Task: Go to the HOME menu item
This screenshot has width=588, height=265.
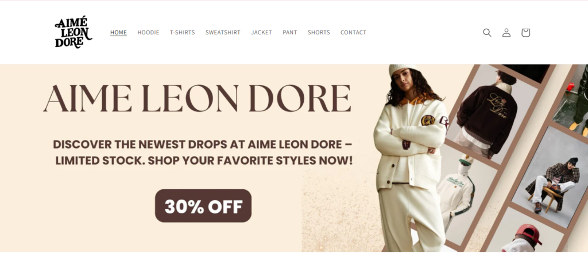Action: 118,33
